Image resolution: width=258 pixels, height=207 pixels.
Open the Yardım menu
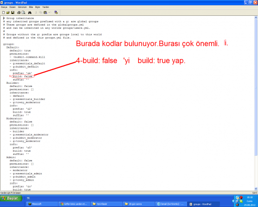pyautogui.click(x=45, y=7)
